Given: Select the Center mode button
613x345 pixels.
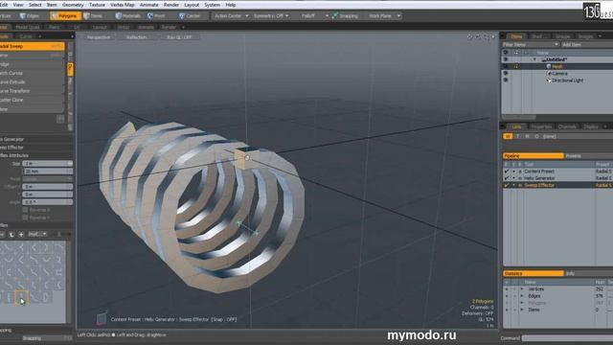Looking at the screenshot, I should (x=190, y=16).
